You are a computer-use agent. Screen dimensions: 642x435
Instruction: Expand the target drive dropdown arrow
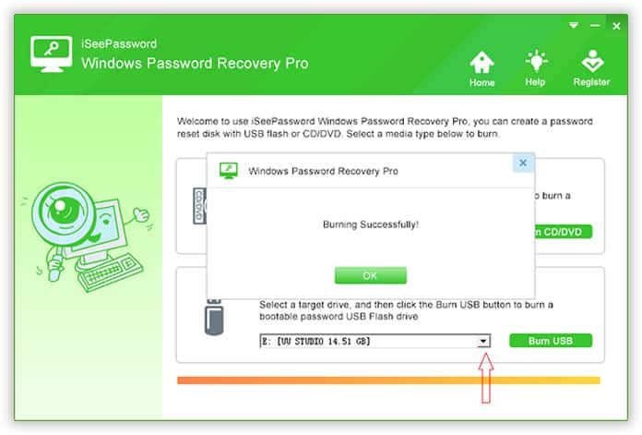coord(483,341)
